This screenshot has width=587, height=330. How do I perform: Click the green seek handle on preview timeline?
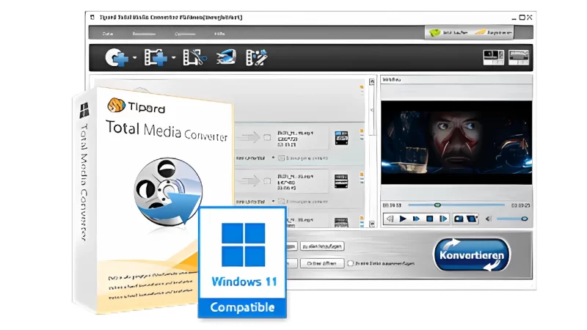[437, 205]
